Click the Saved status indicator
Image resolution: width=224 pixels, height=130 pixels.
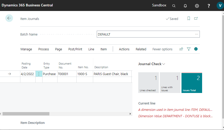tap(172, 19)
